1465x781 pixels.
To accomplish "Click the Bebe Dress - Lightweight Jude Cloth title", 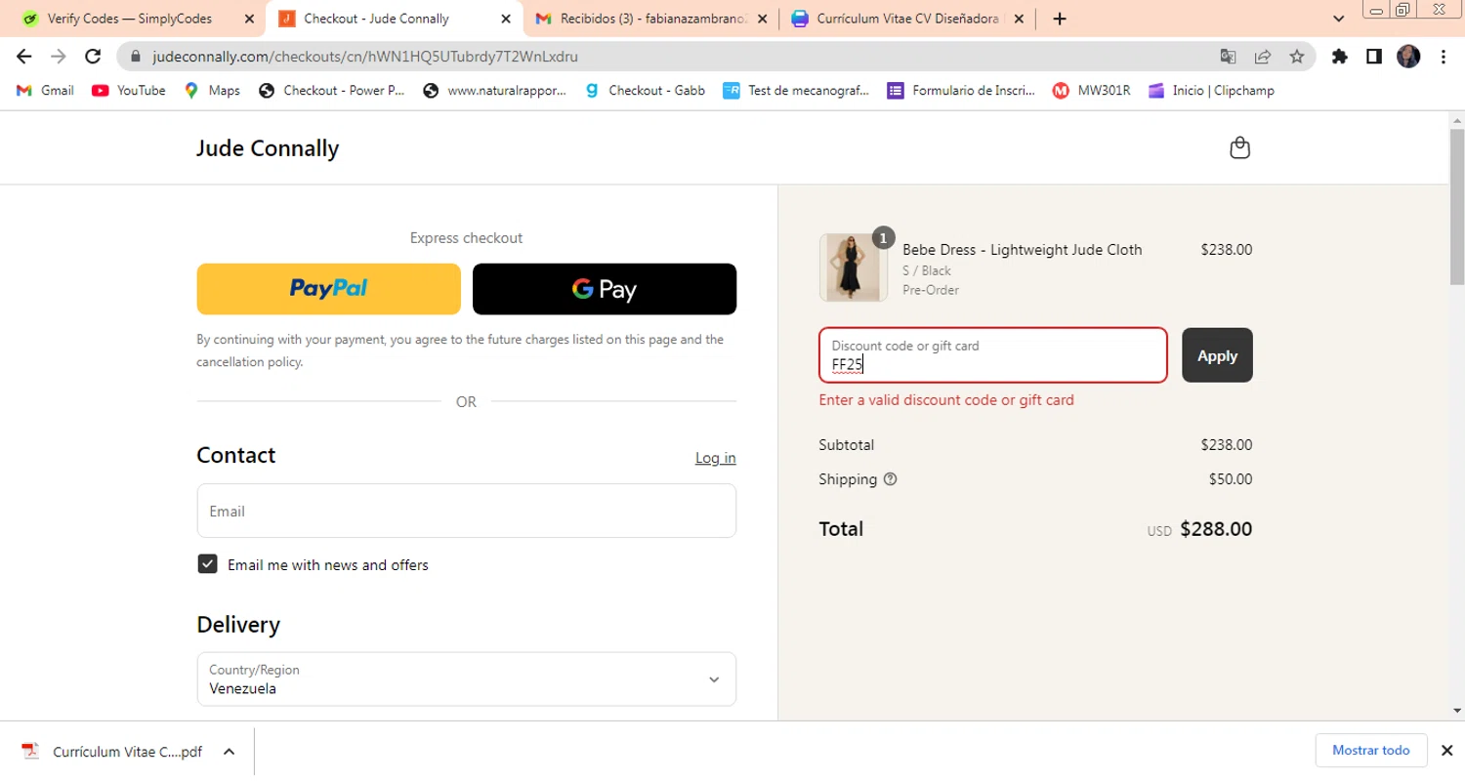I will (x=1022, y=250).
